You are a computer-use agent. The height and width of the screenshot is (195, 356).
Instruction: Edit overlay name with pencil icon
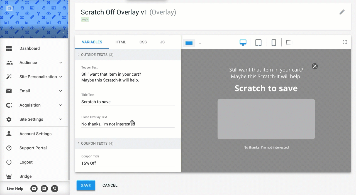(x=342, y=12)
